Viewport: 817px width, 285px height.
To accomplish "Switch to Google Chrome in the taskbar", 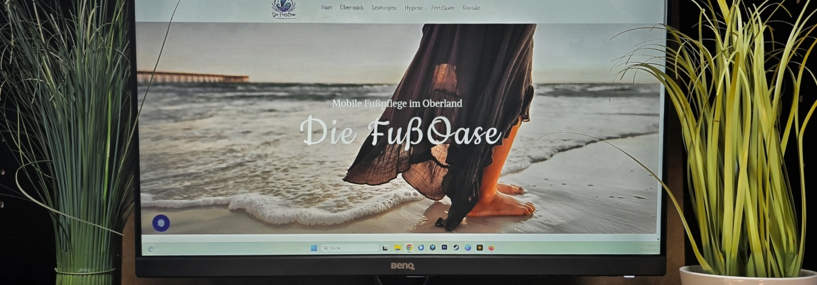I will 409,248.
